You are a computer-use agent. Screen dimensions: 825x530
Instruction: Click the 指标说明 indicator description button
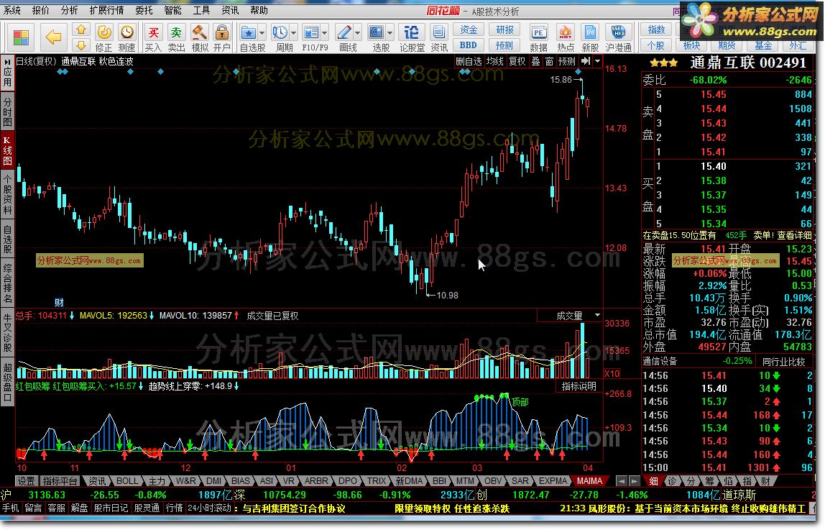[x=579, y=385]
